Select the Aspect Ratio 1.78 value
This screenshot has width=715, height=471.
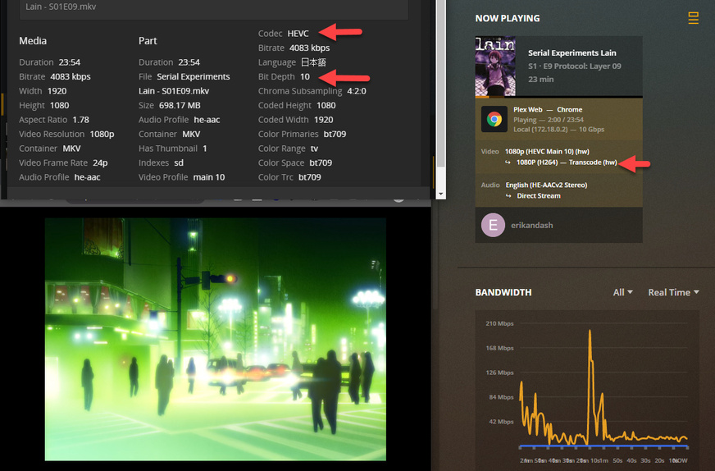point(80,120)
